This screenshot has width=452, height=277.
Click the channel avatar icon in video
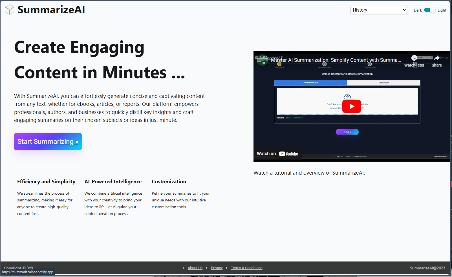[263, 60]
